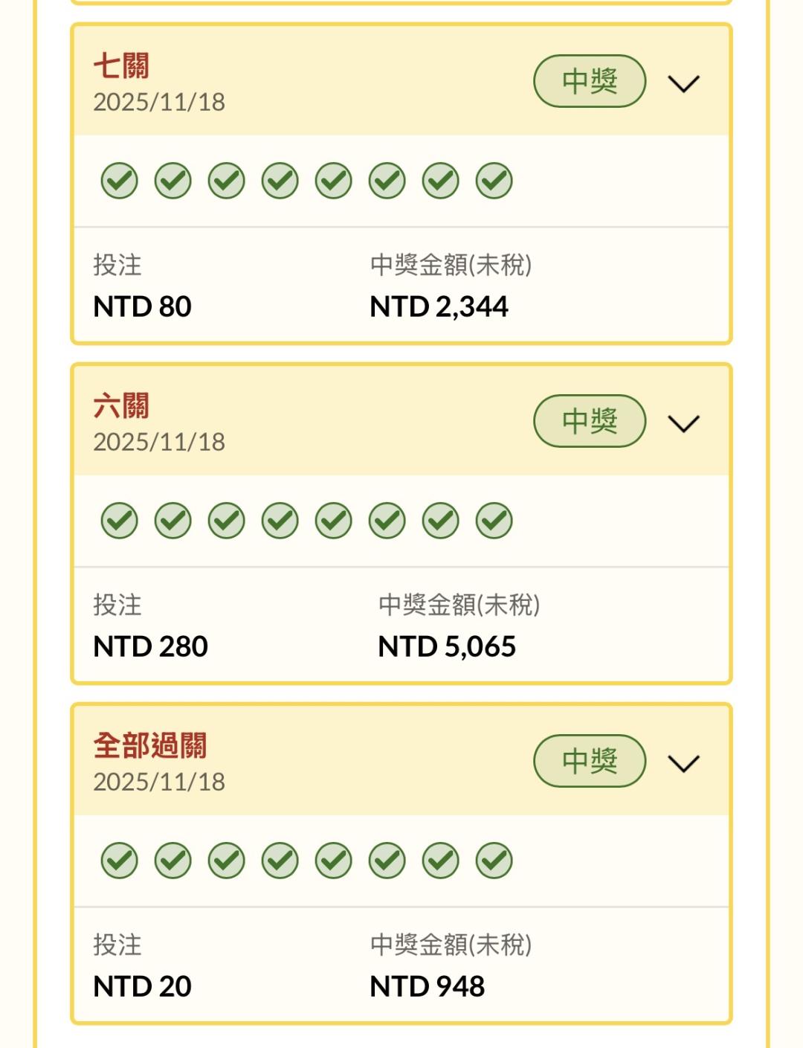Click first green checkmark in 全部過關 row
The height and width of the screenshot is (1048, 803).
pyautogui.click(x=120, y=861)
